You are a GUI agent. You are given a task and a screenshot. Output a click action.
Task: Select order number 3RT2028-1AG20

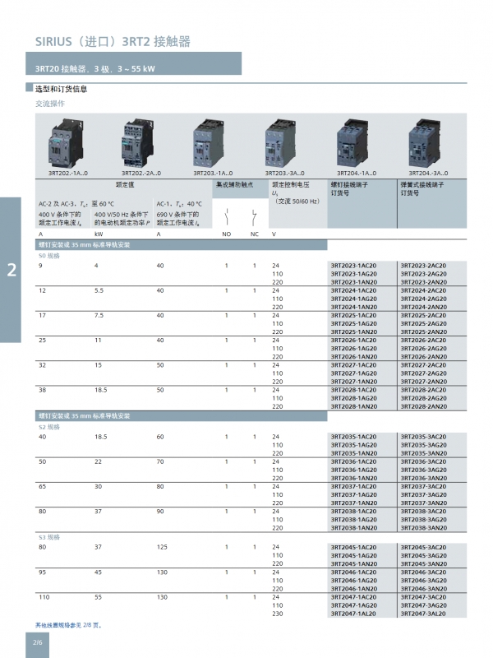[x=354, y=398]
